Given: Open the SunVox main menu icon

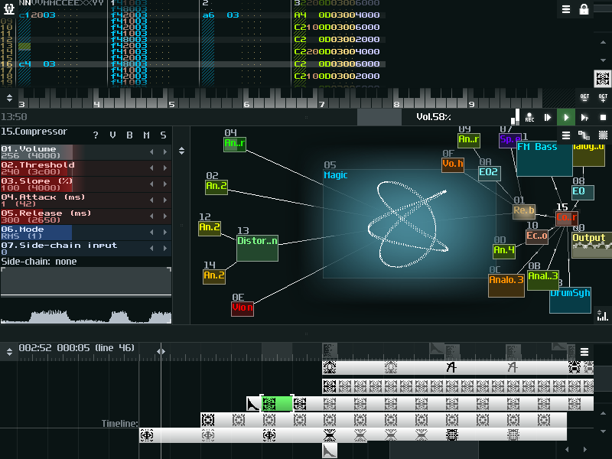Looking at the screenshot, I should (x=8, y=8).
